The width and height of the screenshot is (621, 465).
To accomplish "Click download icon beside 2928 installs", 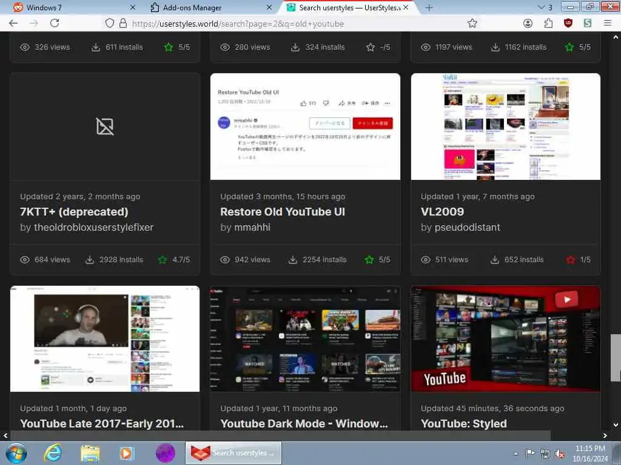I will coord(90,260).
